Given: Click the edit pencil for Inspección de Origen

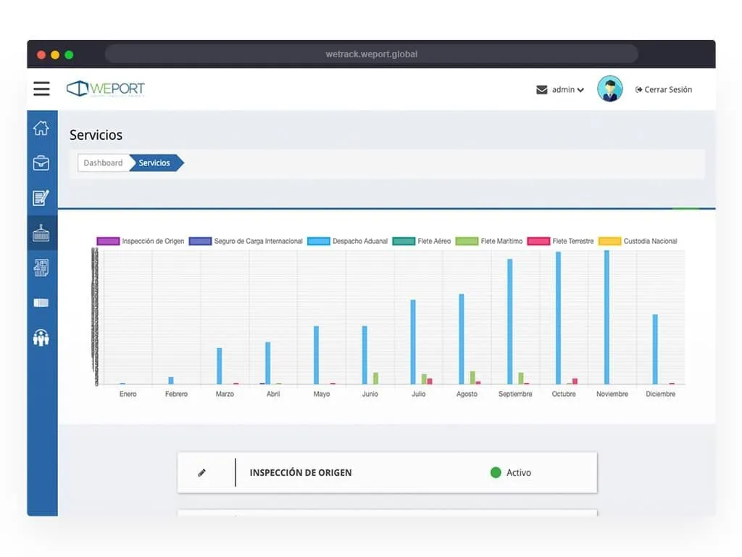Looking at the screenshot, I should [201, 473].
